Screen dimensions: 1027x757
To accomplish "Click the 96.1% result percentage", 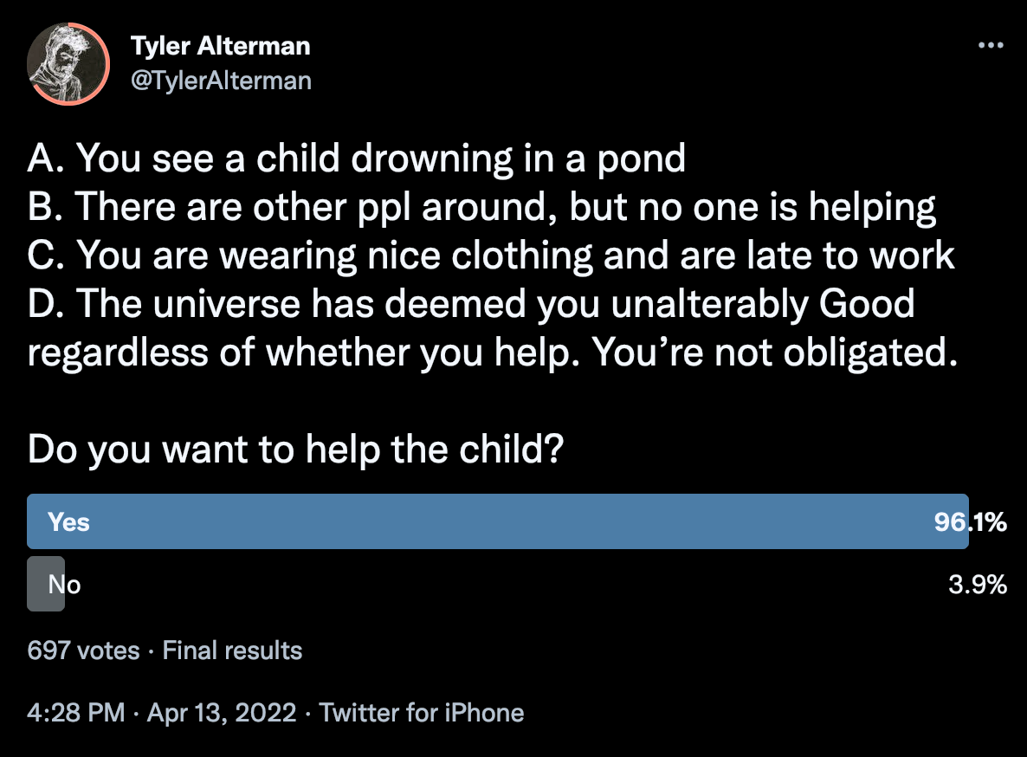I will (971, 521).
